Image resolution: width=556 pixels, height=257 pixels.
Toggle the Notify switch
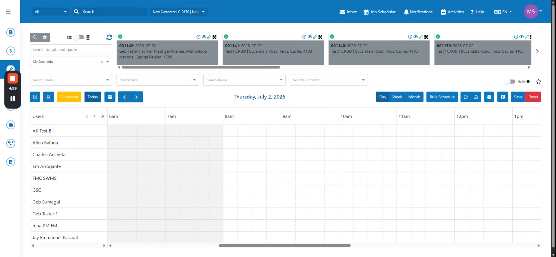510,82
